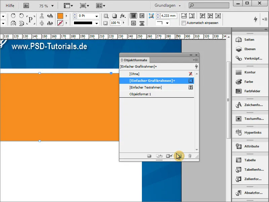Select [Einfacher Textrahmen] style

[157, 87]
